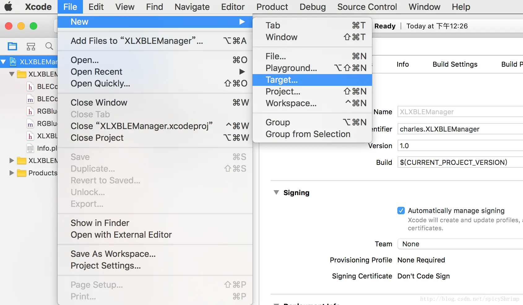Show the Project navigator folder icon
This screenshot has width=523, height=305.
tap(12, 46)
